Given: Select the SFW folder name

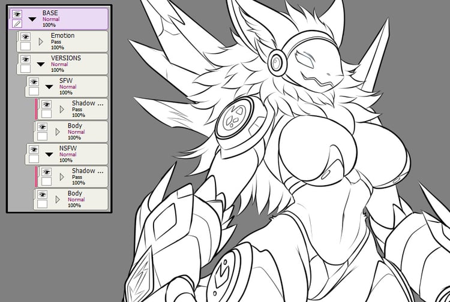Looking at the screenshot, I should pos(66,80).
